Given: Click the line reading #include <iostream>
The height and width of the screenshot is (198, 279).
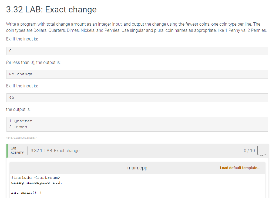Looking at the screenshot, I should coord(35,177).
